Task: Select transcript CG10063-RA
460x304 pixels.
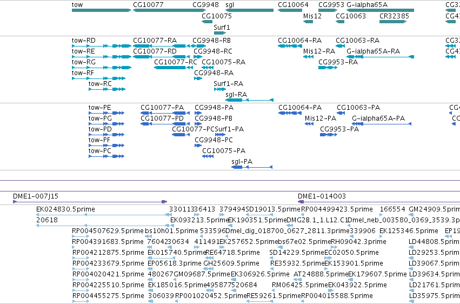Action: coord(358,41)
